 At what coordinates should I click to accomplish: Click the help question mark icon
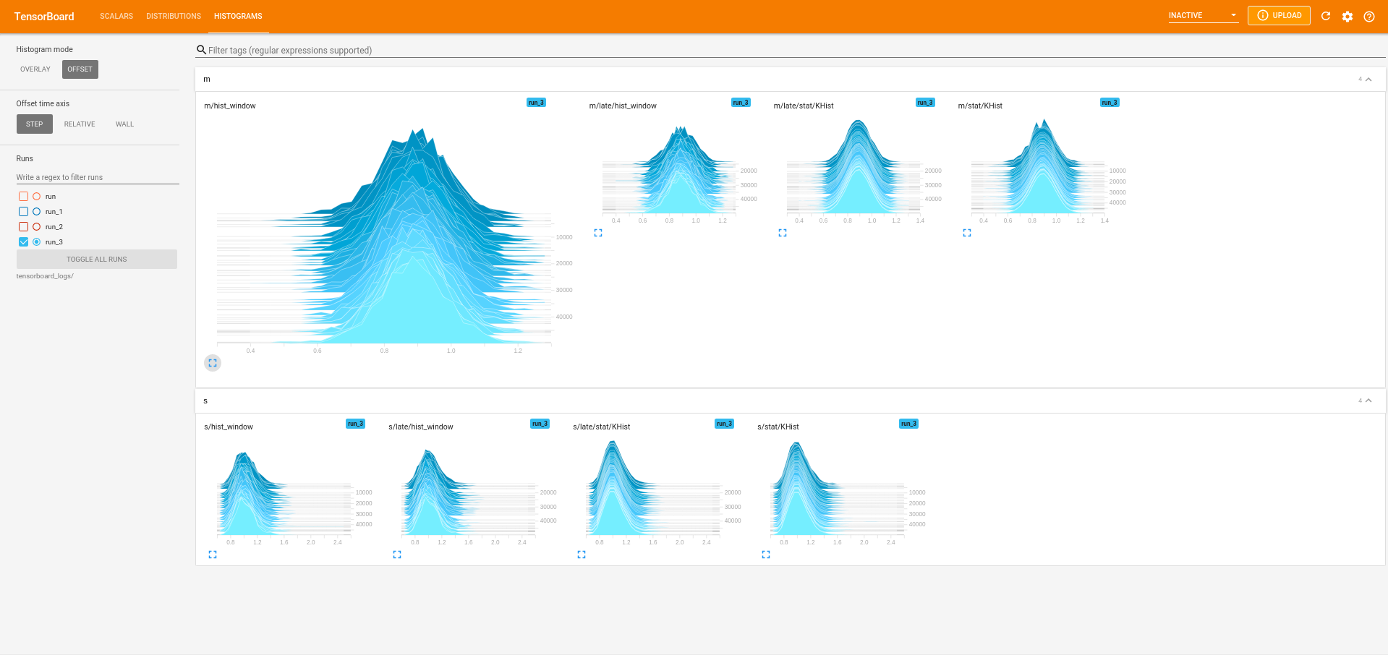(x=1369, y=16)
